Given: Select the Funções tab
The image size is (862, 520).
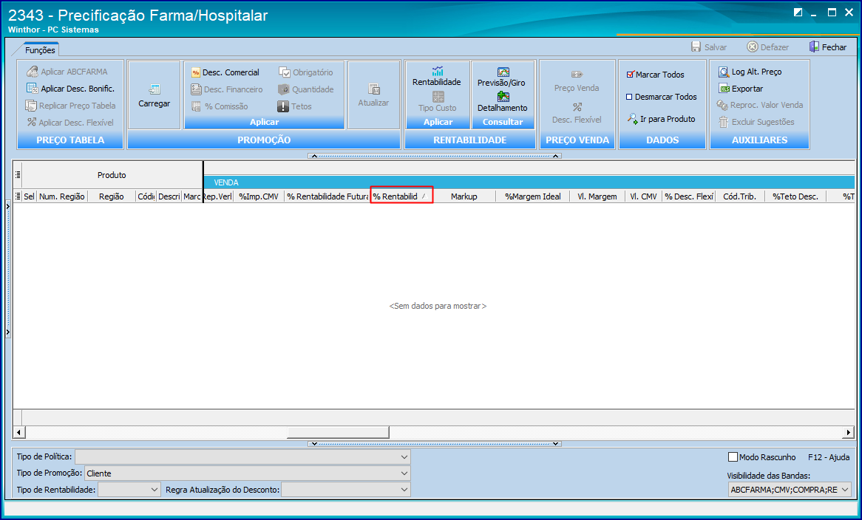Looking at the screenshot, I should pos(40,50).
